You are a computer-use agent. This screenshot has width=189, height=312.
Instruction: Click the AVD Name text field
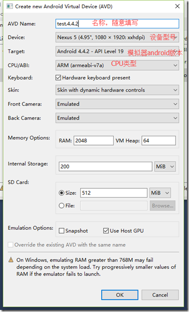[117, 24]
